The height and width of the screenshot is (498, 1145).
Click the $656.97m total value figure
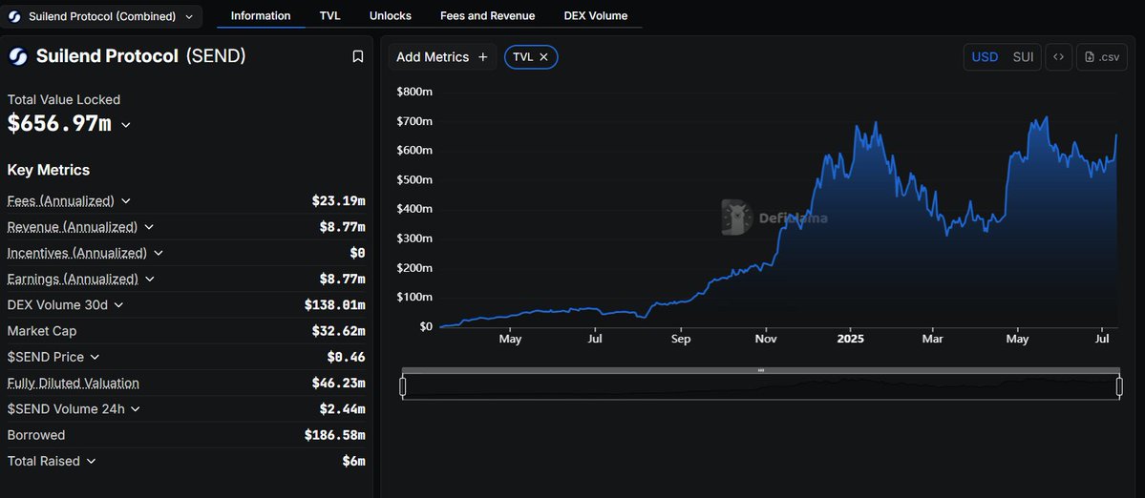[x=59, y=124]
